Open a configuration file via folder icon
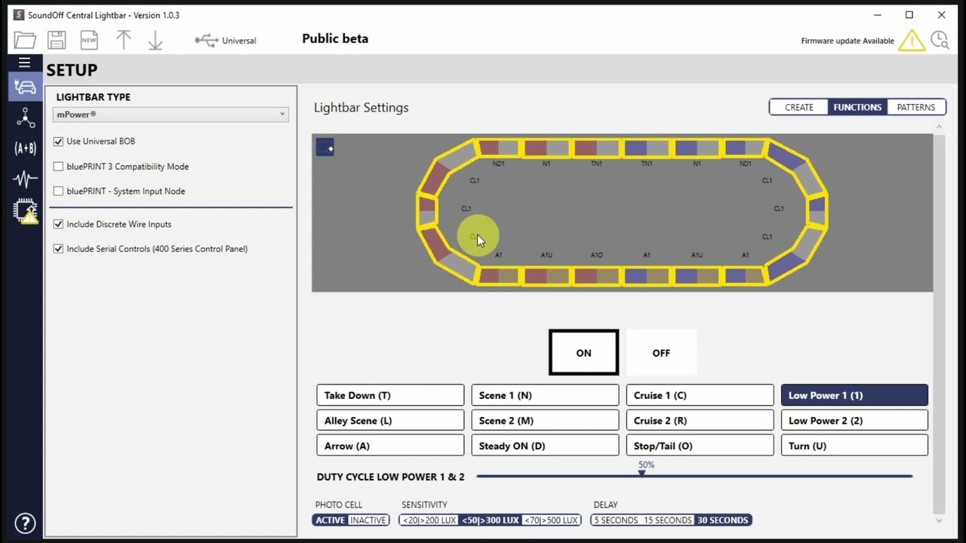 coord(24,40)
